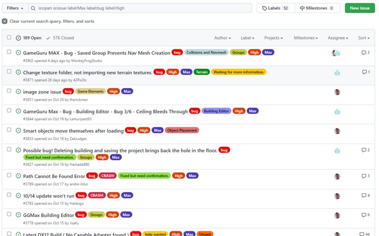This screenshot has height=236, width=379.
Task: Click comment icon on issue #3902
Action: 363,53
